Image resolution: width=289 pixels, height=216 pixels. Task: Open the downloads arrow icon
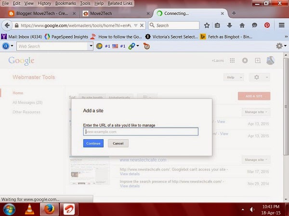(229, 25)
